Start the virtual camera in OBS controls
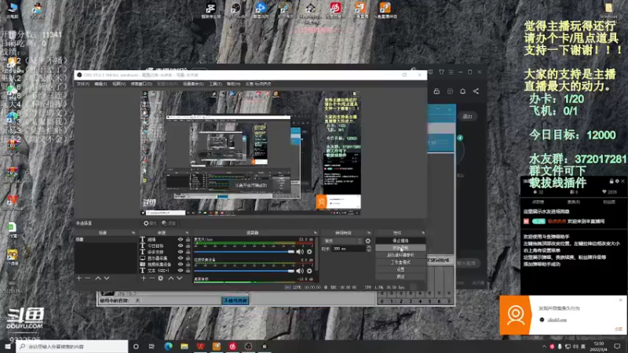The width and height of the screenshot is (628, 353). click(400, 256)
